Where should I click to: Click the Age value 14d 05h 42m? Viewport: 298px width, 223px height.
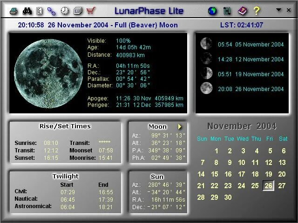[x=134, y=47]
